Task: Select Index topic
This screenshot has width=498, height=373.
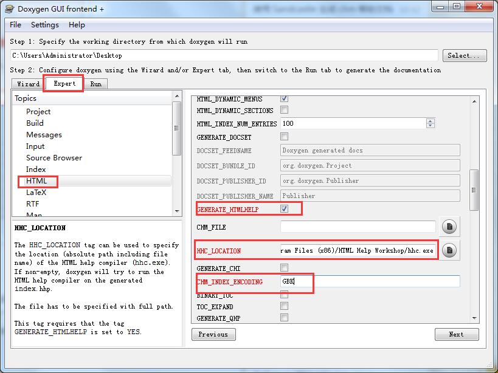Action: (35, 169)
